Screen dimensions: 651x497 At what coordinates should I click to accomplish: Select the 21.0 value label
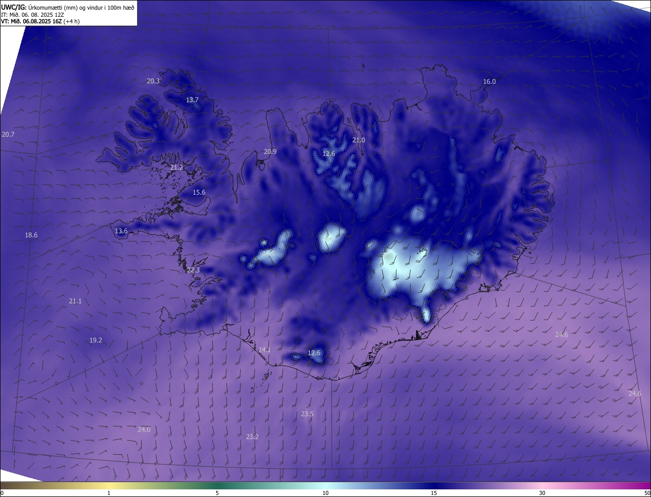click(x=359, y=140)
